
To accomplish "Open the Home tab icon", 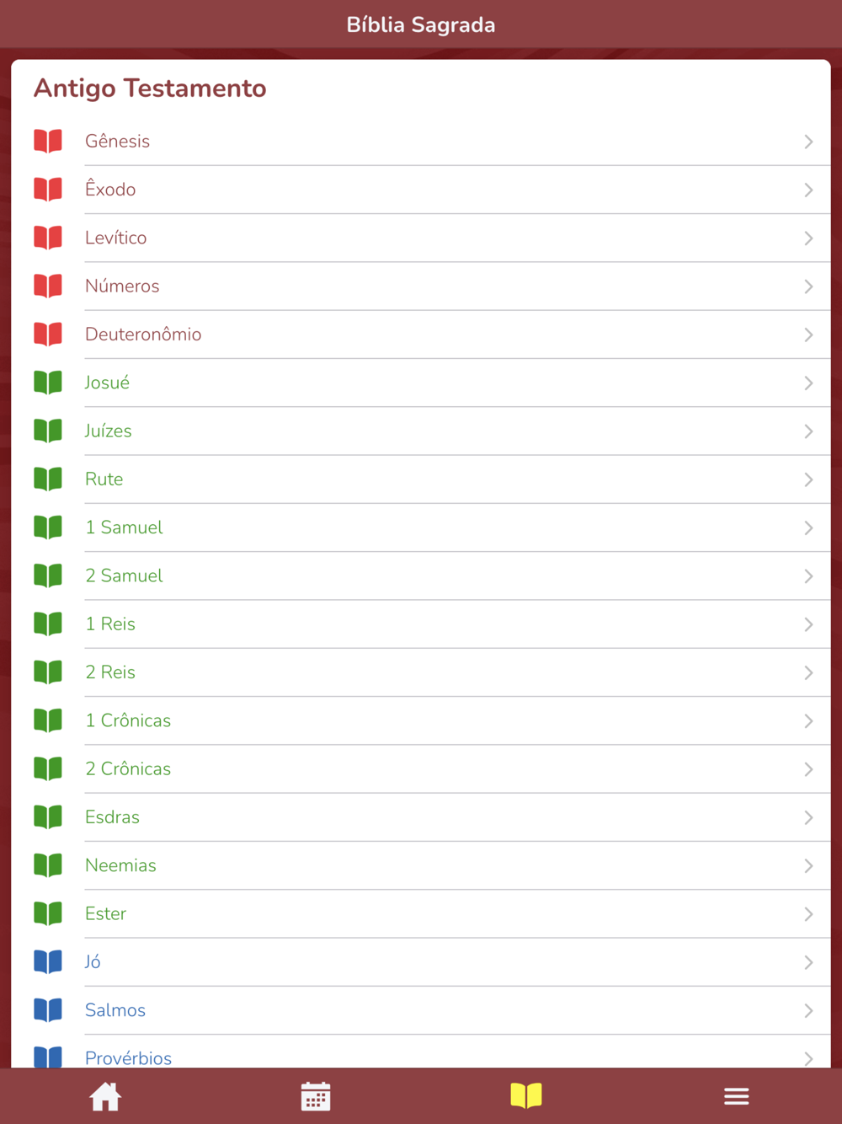I will point(105,1096).
